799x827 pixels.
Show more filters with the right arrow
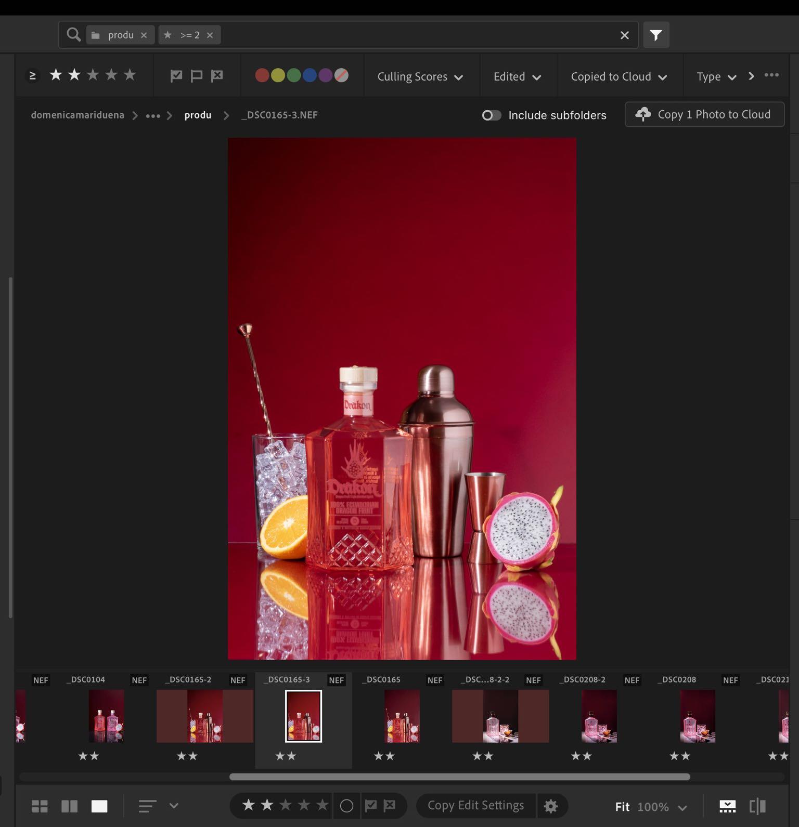point(751,76)
